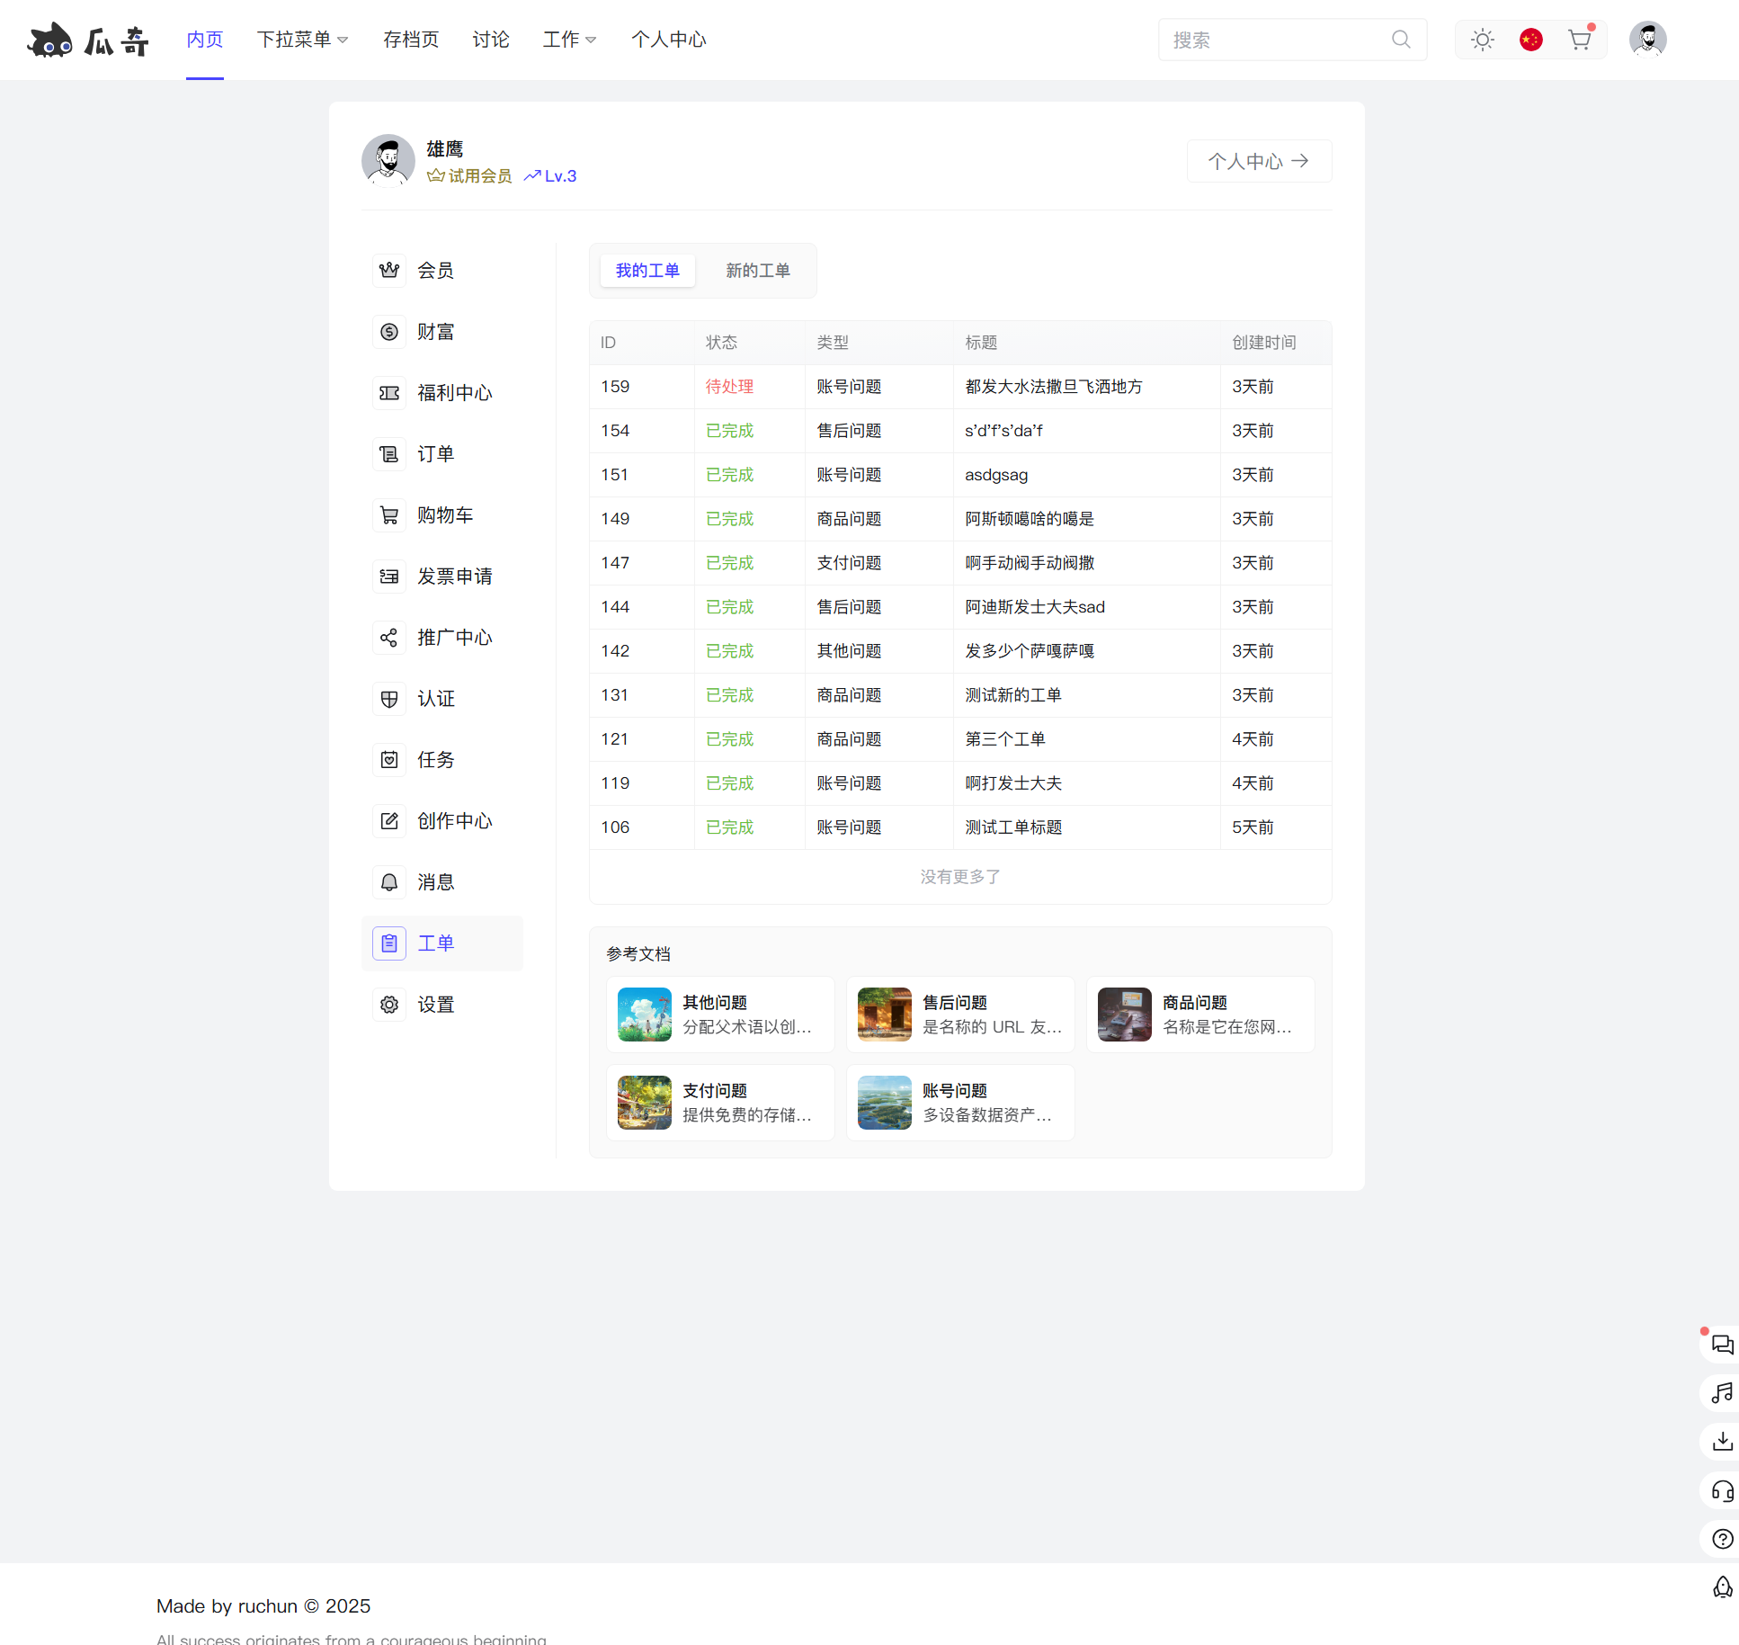Image resolution: width=1739 pixels, height=1645 pixels.
Task: Expand the 下拉菜单 dropdown
Action: 302,40
